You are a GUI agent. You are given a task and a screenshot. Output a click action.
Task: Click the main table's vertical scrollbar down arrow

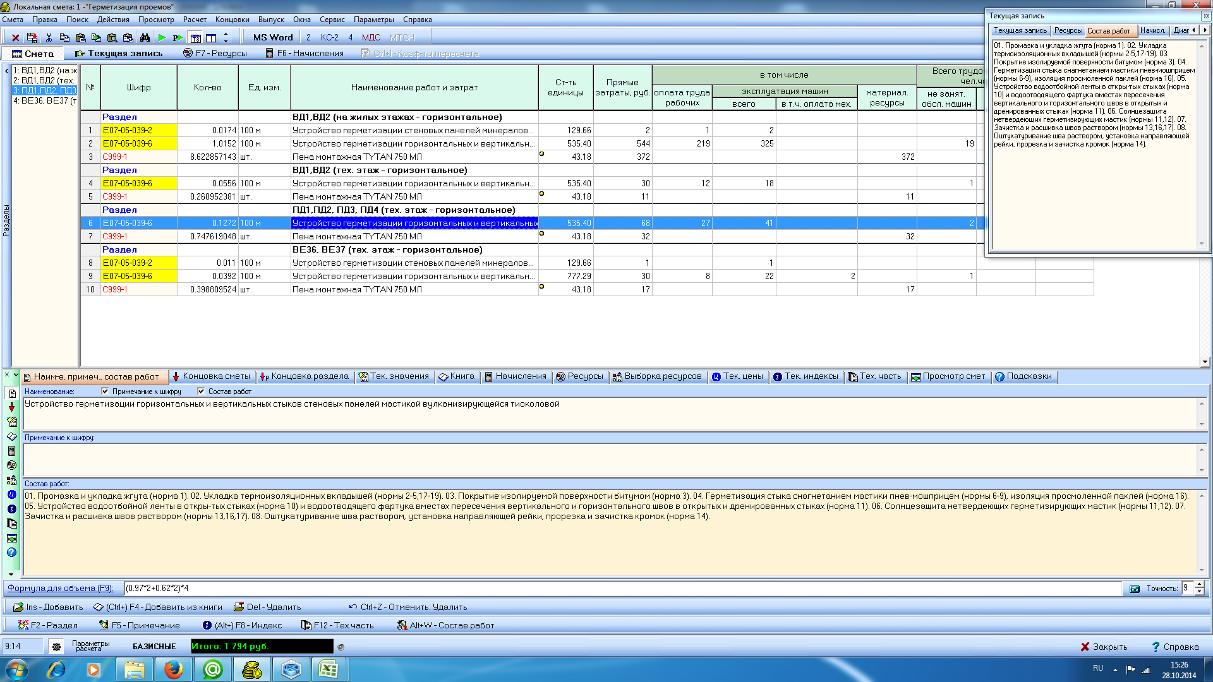[x=1205, y=362]
